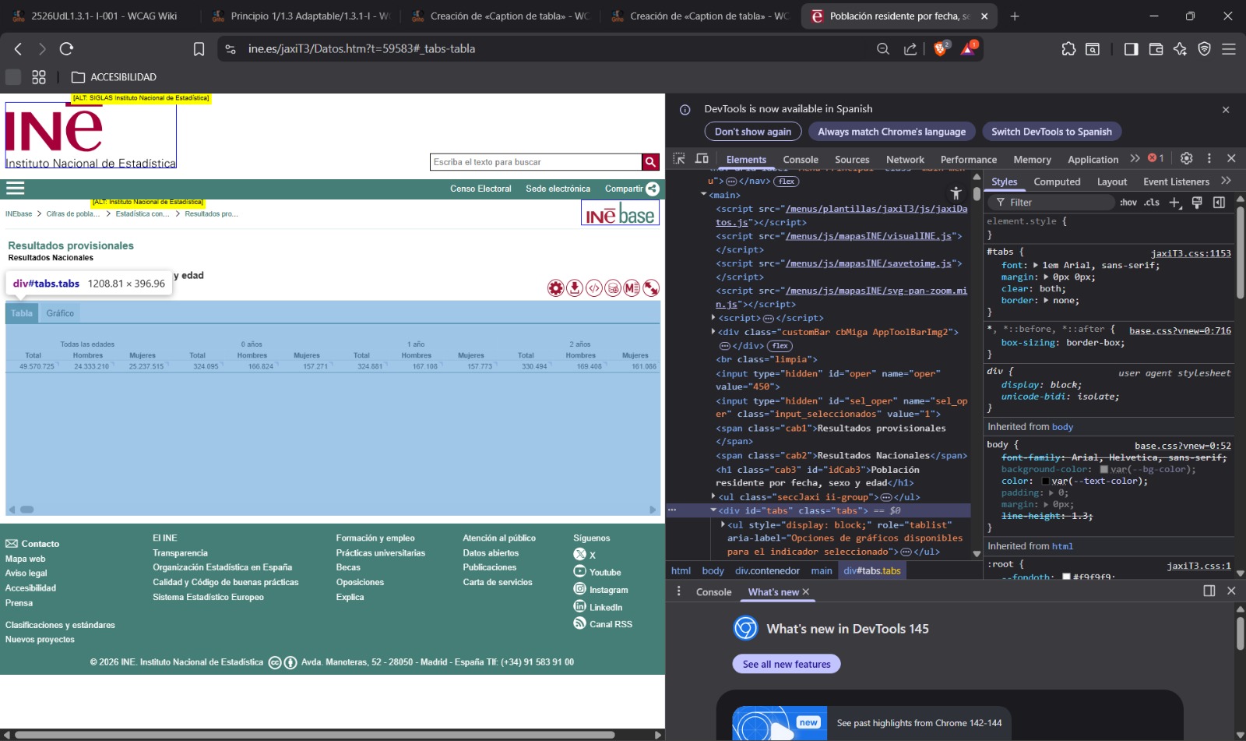Open the INE table download icon
This screenshot has width=1246, height=741.
pyautogui.click(x=575, y=288)
